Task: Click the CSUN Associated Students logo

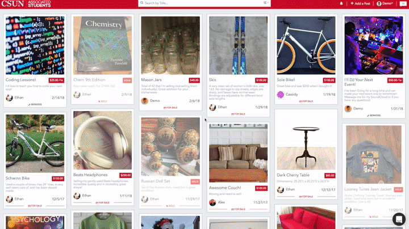Action: (x=26, y=3)
